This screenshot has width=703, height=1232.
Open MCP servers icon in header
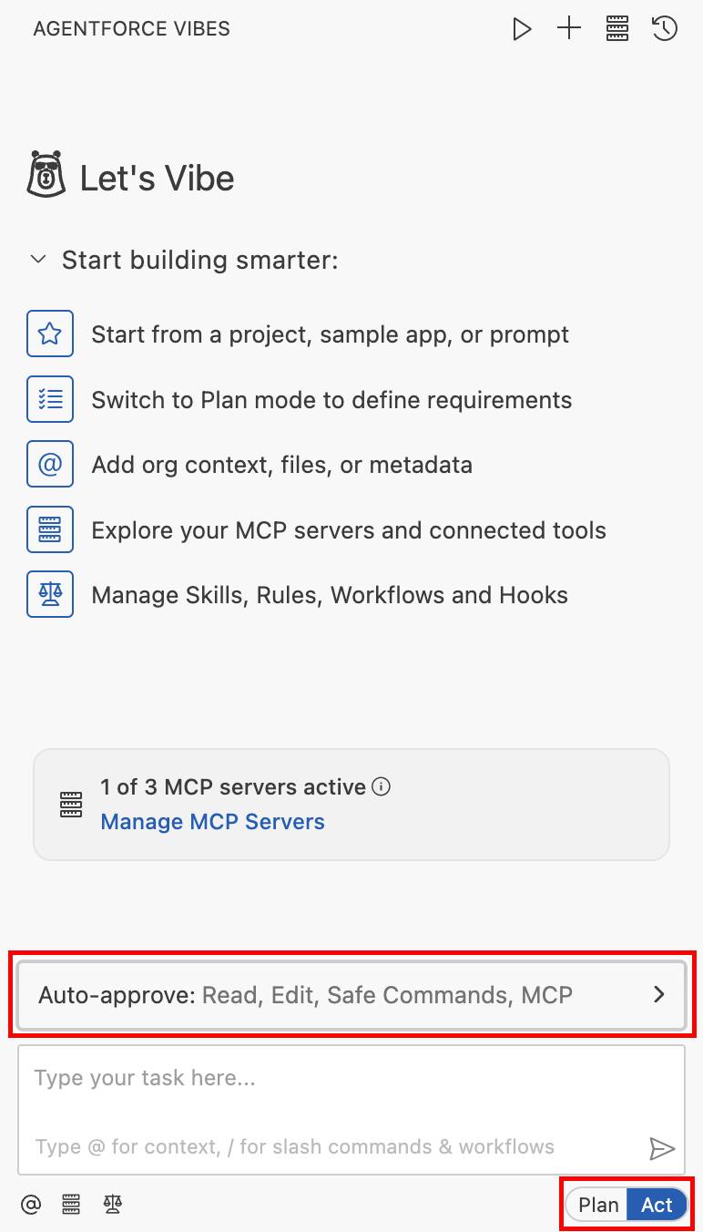pos(617,29)
